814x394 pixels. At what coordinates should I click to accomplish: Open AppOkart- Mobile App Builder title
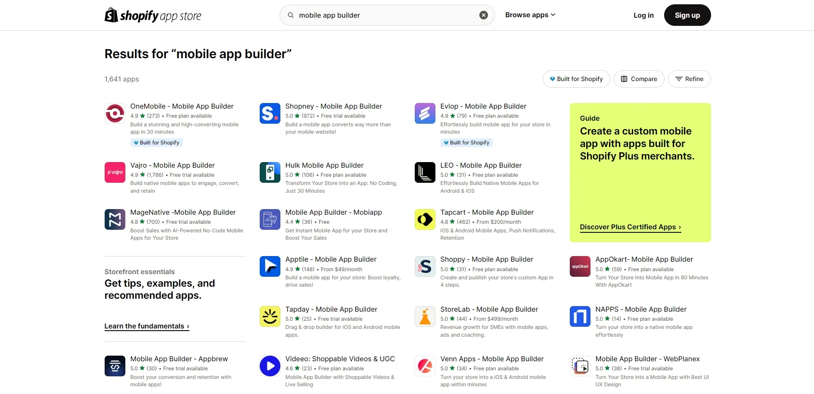click(644, 260)
